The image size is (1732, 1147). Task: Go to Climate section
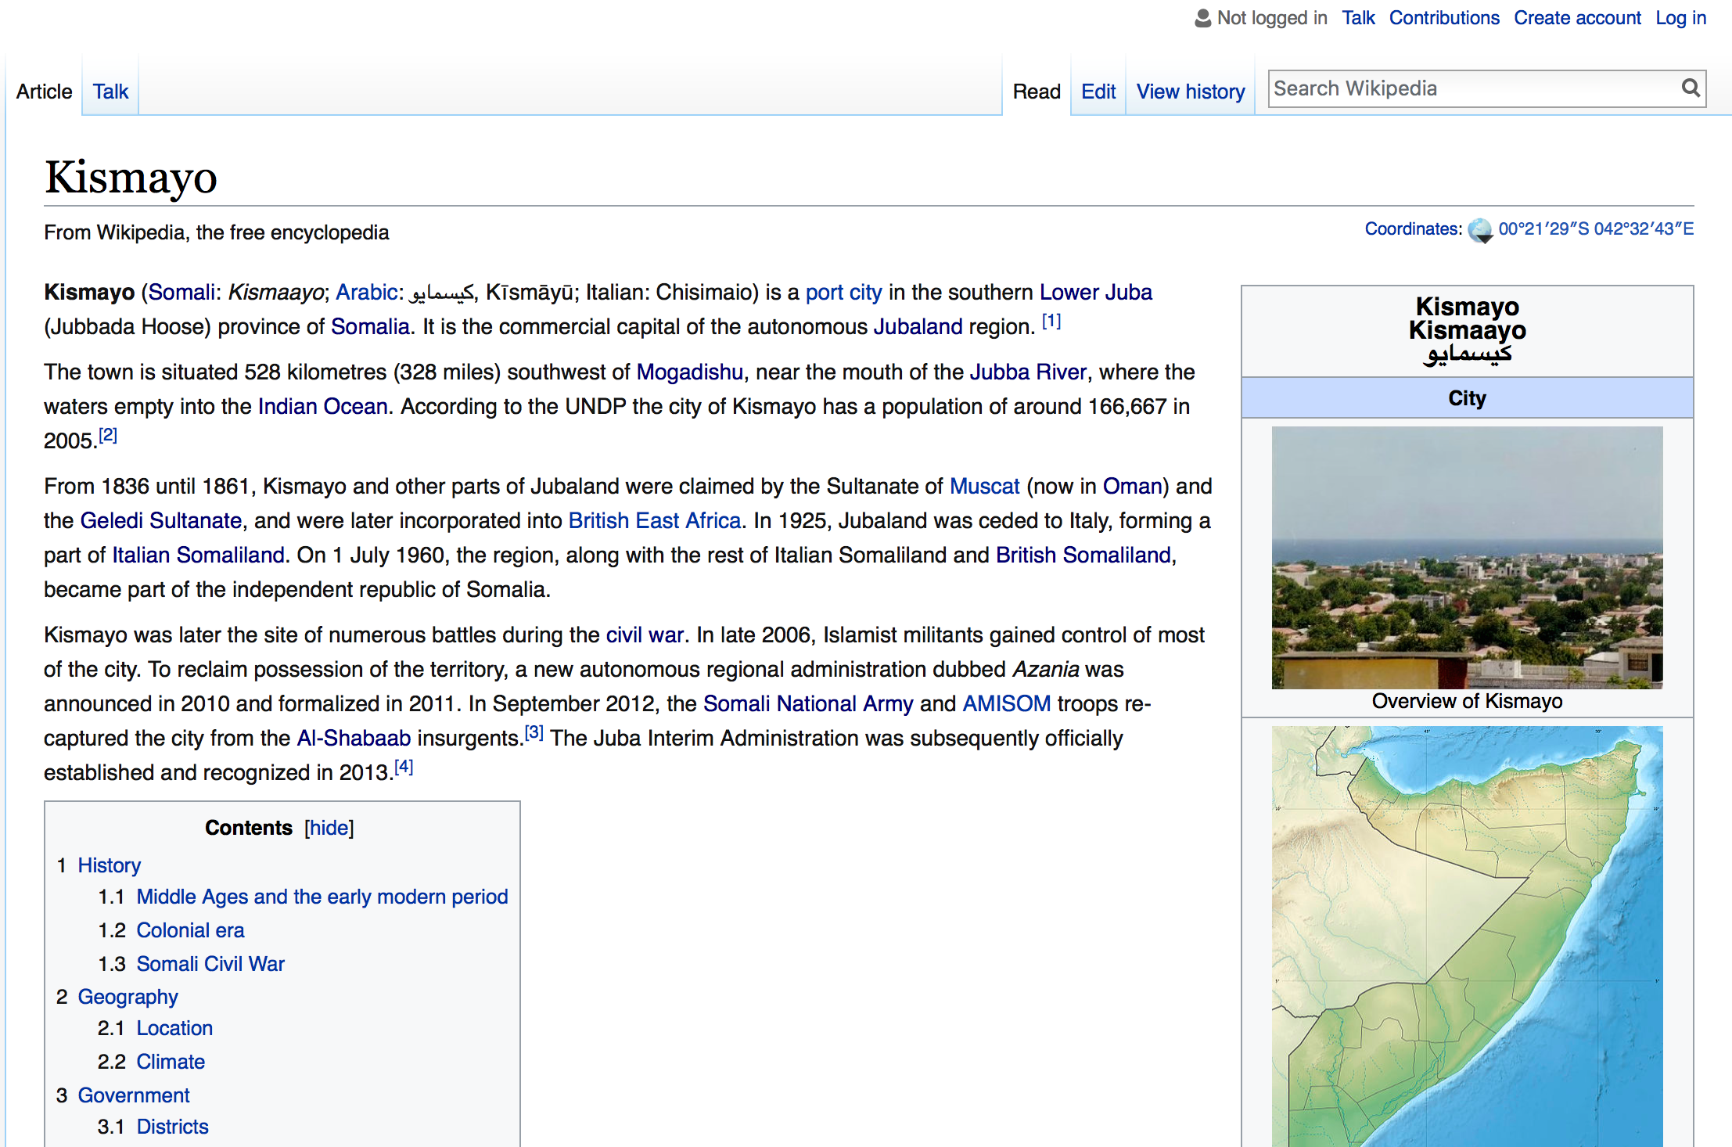pyautogui.click(x=171, y=1062)
